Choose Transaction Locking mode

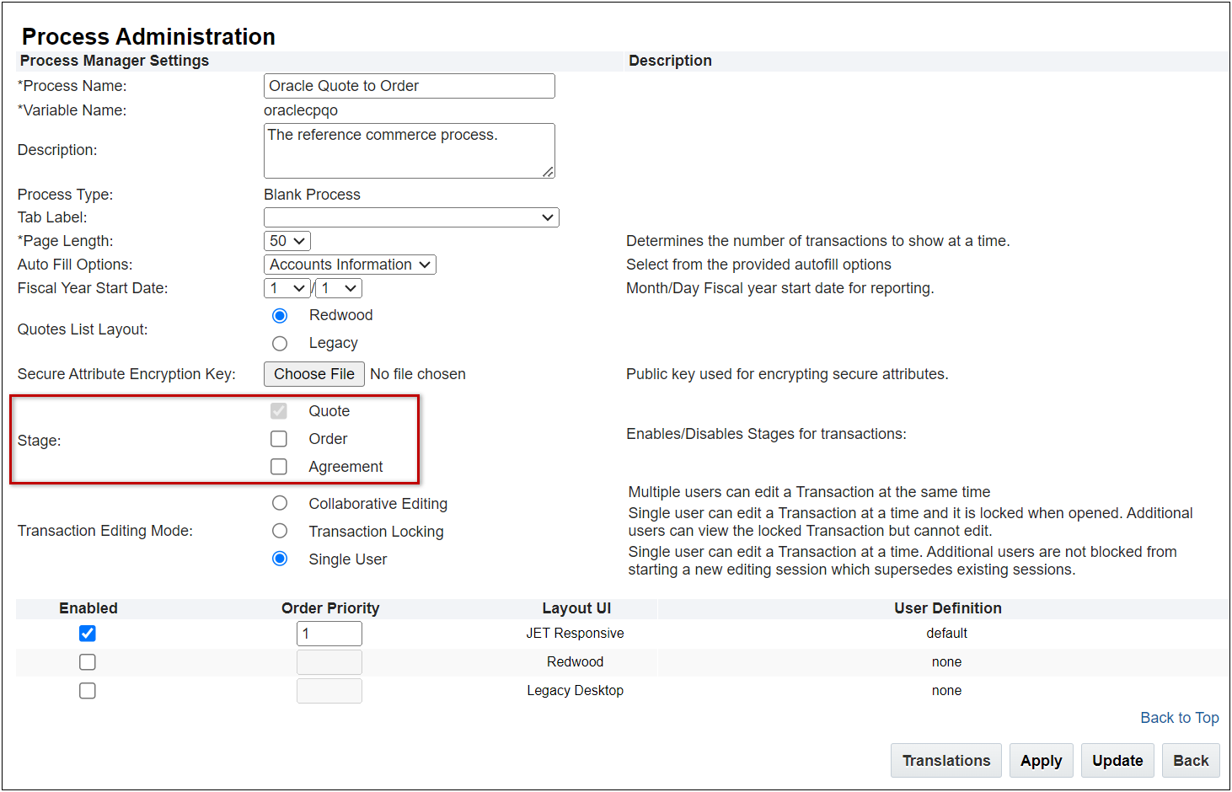pos(280,531)
